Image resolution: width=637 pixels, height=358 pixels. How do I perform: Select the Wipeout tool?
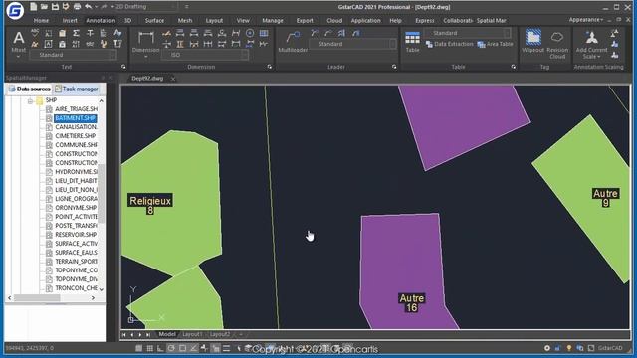[533, 41]
